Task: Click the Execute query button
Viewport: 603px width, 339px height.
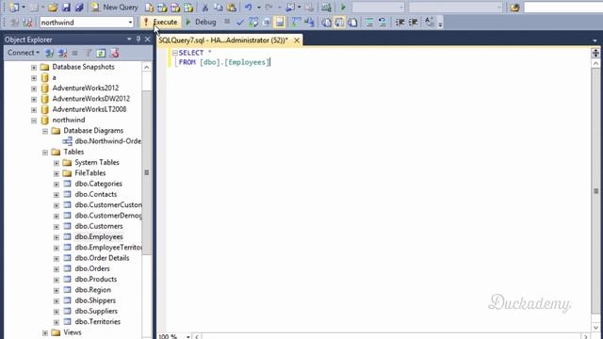Action: 161,23
